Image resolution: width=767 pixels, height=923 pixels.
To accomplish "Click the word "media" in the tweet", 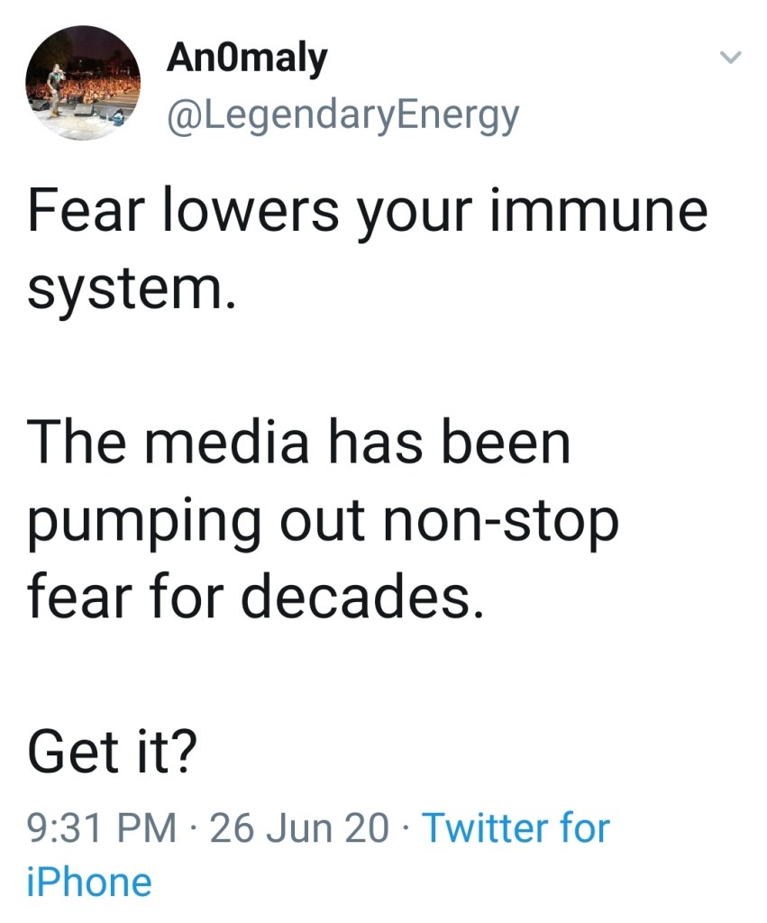I will tap(237, 442).
